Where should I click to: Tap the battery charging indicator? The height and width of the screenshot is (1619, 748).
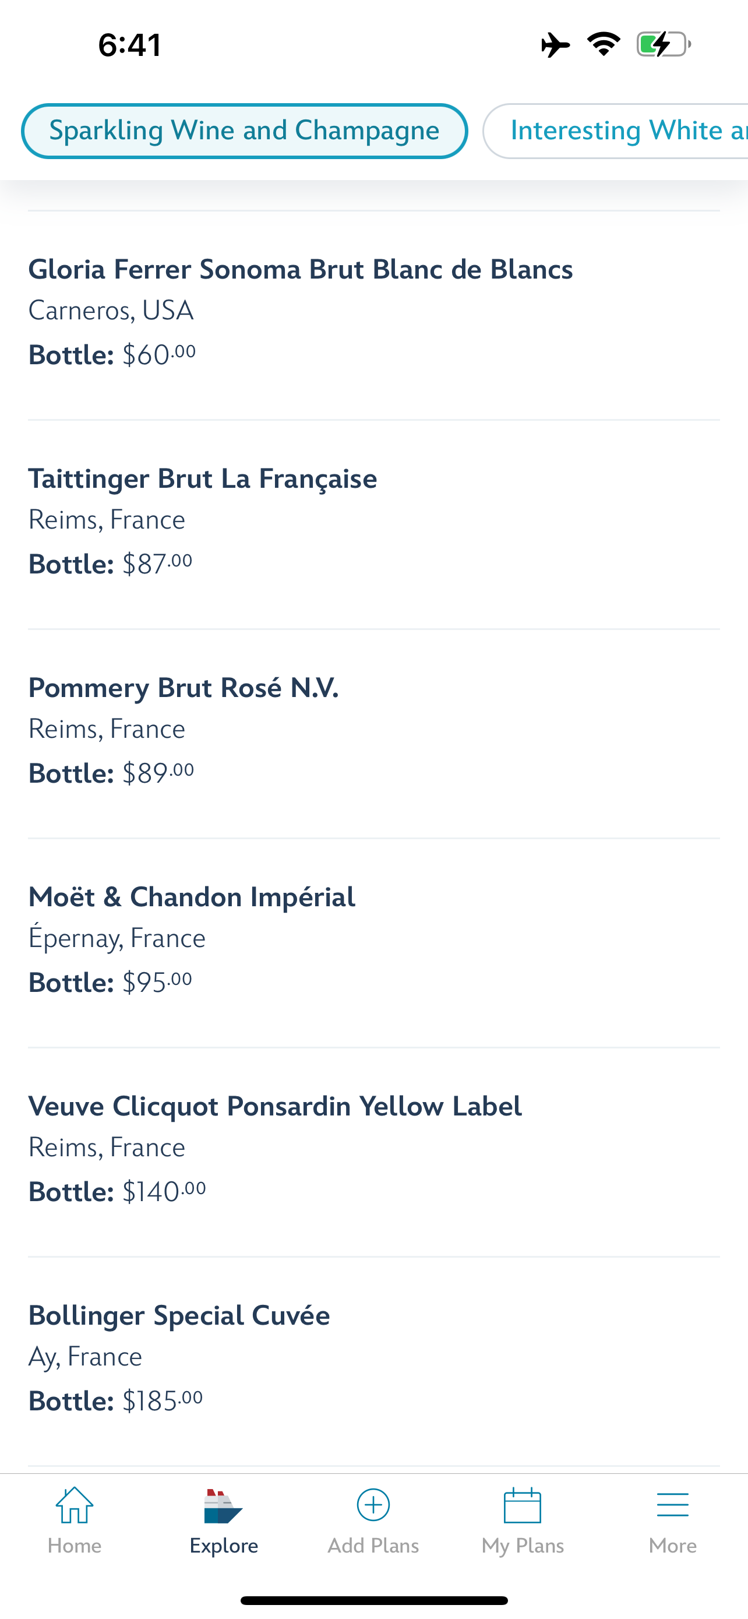tap(663, 45)
